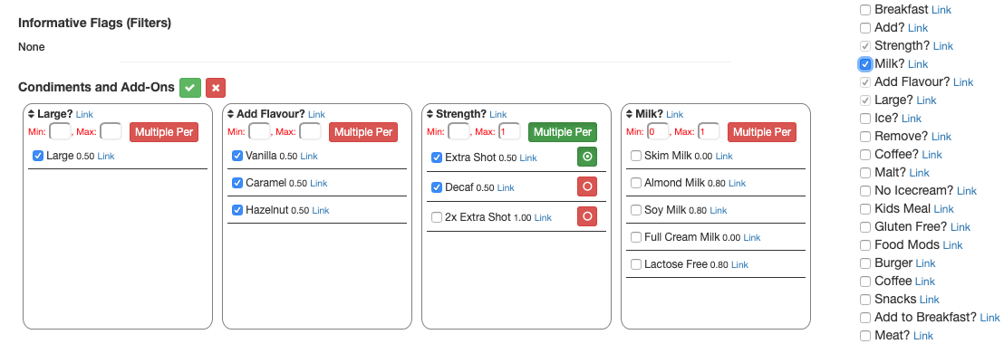
Task: Click sort arrows icon beside Milk? group
Action: pyautogui.click(x=630, y=114)
